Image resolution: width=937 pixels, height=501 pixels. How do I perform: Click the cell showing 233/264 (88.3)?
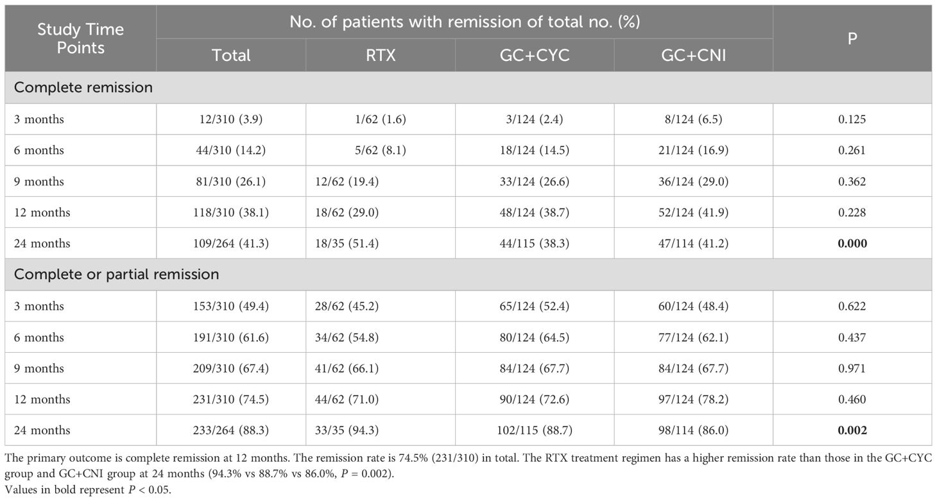point(231,430)
